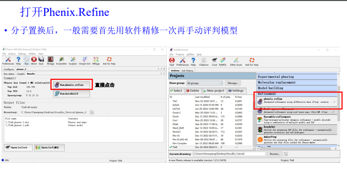Click Run phenix.refine button

[x=71, y=85]
